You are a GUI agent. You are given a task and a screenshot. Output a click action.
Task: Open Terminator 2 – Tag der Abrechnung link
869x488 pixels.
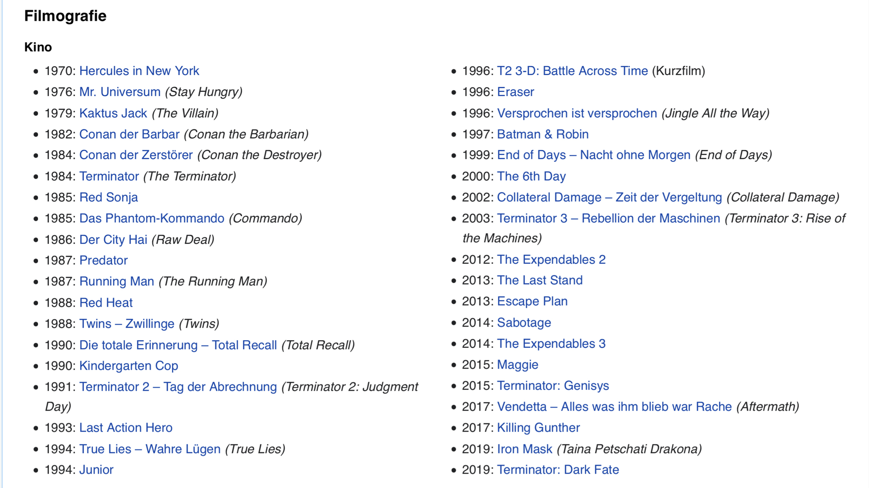(178, 387)
